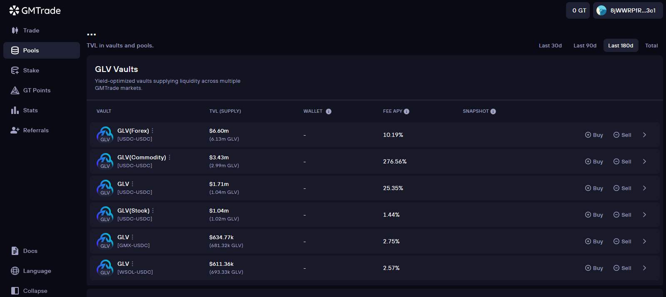Sell GLV(Stock) vault

(622, 215)
